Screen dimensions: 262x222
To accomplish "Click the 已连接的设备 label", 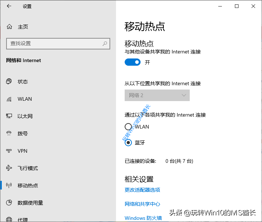I will [140, 161].
